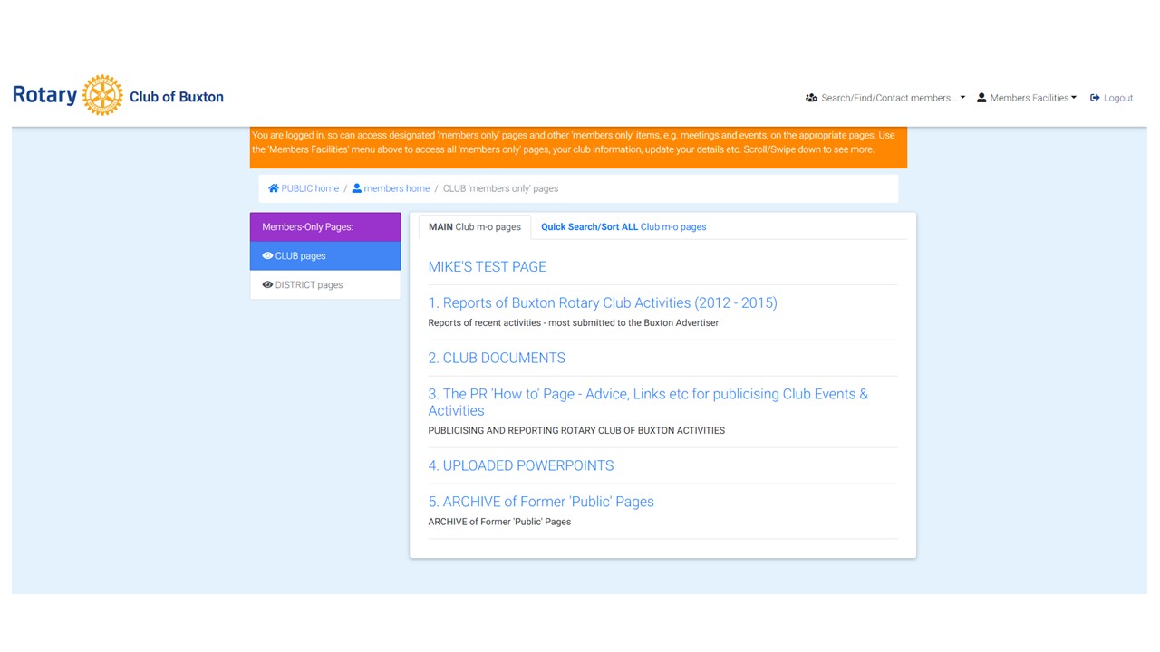Open 4. UPLOADED POWERPOINTS page

click(x=521, y=465)
